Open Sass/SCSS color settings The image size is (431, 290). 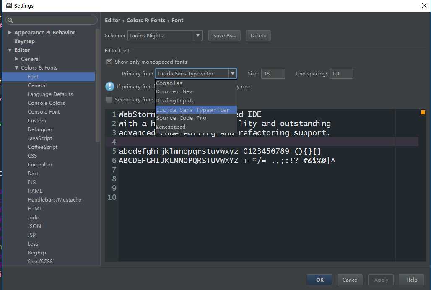(40, 261)
